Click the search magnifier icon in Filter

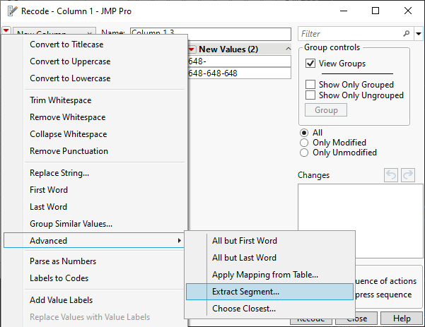click(406, 33)
